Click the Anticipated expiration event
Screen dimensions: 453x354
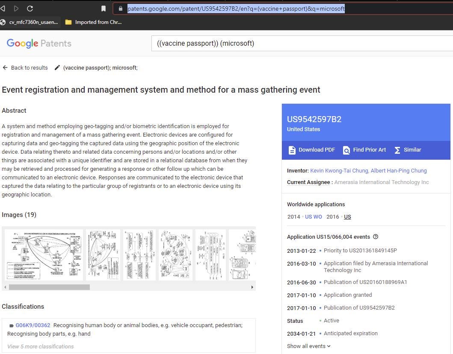(x=350, y=333)
